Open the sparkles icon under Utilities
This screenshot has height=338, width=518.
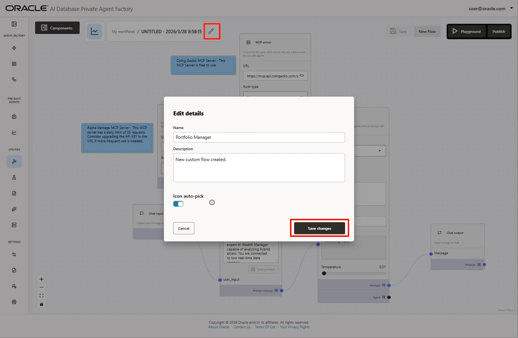14,209
